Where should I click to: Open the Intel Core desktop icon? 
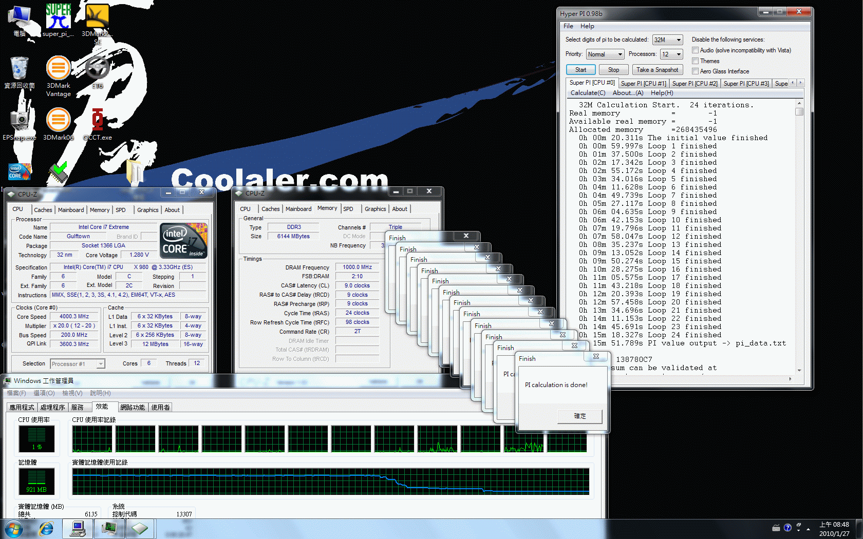(20, 172)
